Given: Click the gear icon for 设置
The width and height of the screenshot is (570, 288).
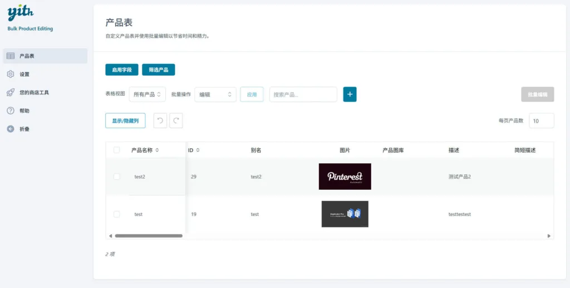Looking at the screenshot, I should (11, 74).
